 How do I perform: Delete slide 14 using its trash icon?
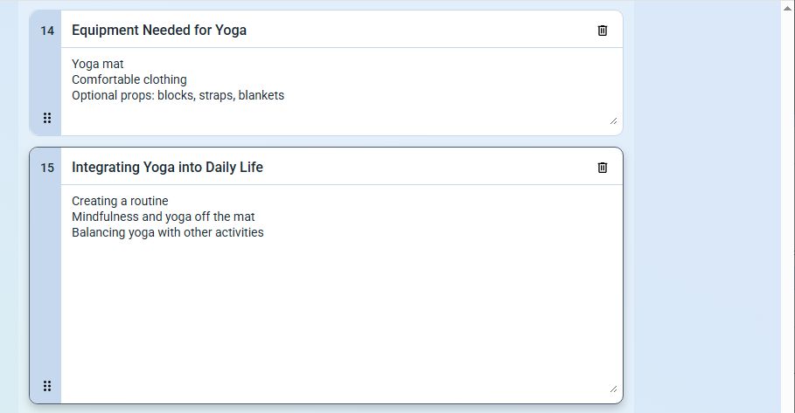603,31
